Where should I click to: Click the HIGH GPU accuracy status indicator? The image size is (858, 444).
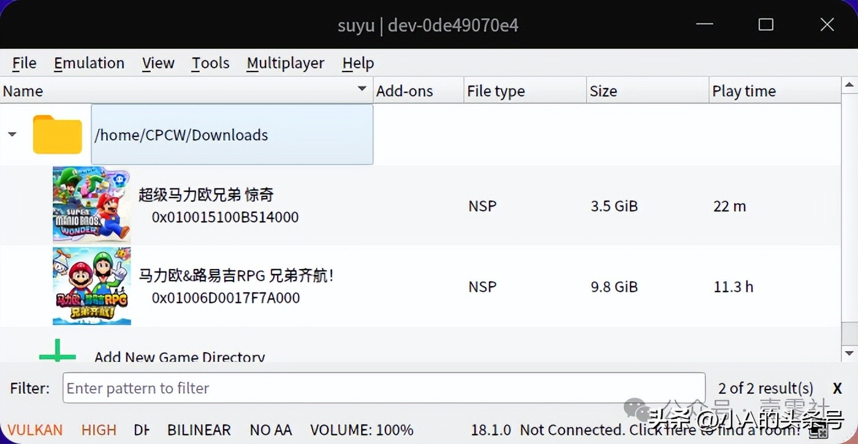(99, 429)
